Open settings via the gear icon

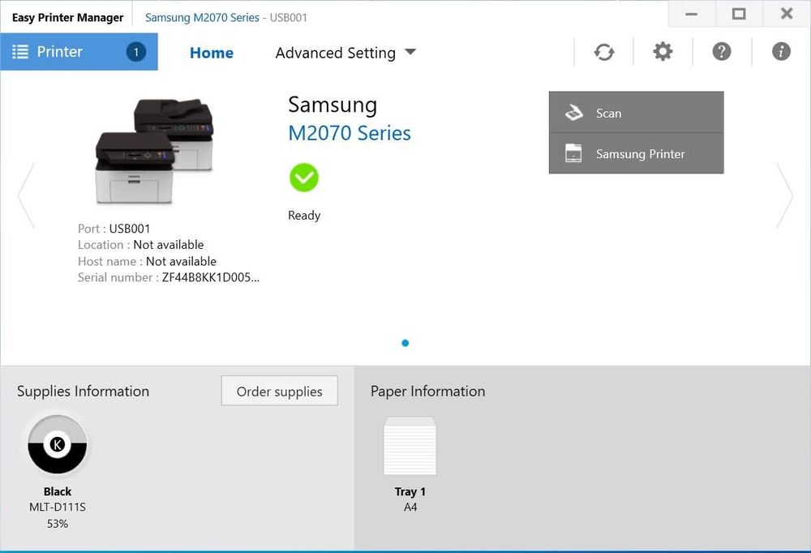[663, 52]
